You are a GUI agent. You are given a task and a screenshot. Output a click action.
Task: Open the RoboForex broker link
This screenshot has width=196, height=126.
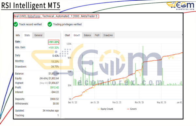pos(34,16)
